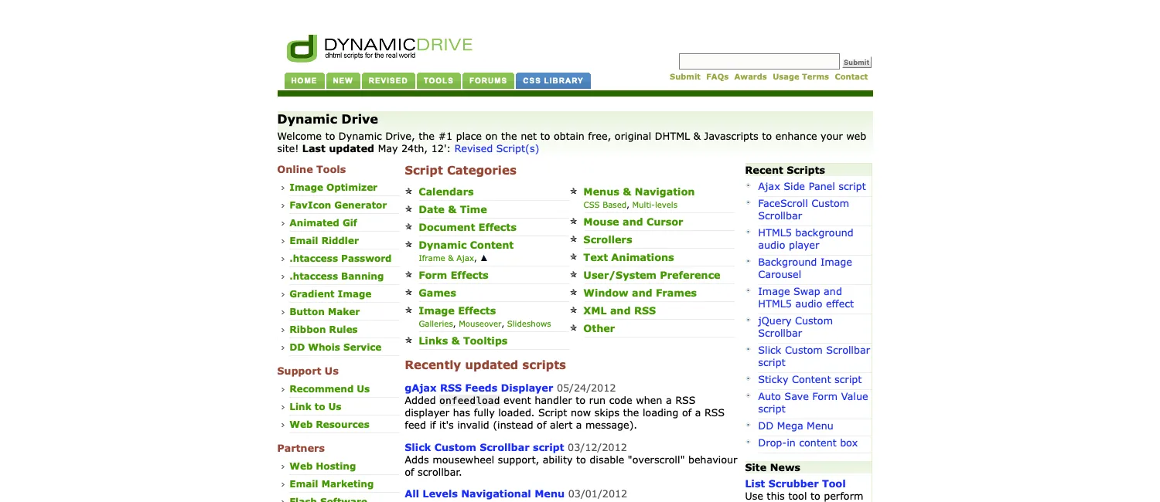Open the Email Marketing partner link

point(332,484)
